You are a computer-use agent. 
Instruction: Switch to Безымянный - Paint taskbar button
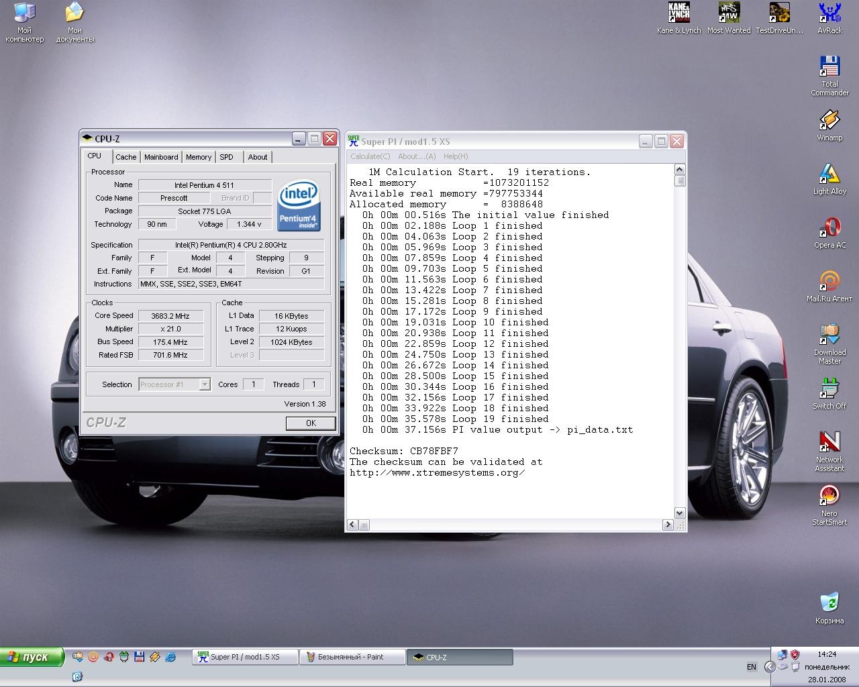point(352,657)
